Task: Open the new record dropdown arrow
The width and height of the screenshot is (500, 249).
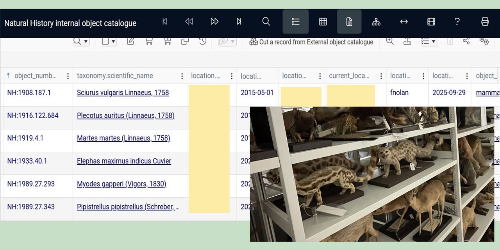Action: [113, 41]
